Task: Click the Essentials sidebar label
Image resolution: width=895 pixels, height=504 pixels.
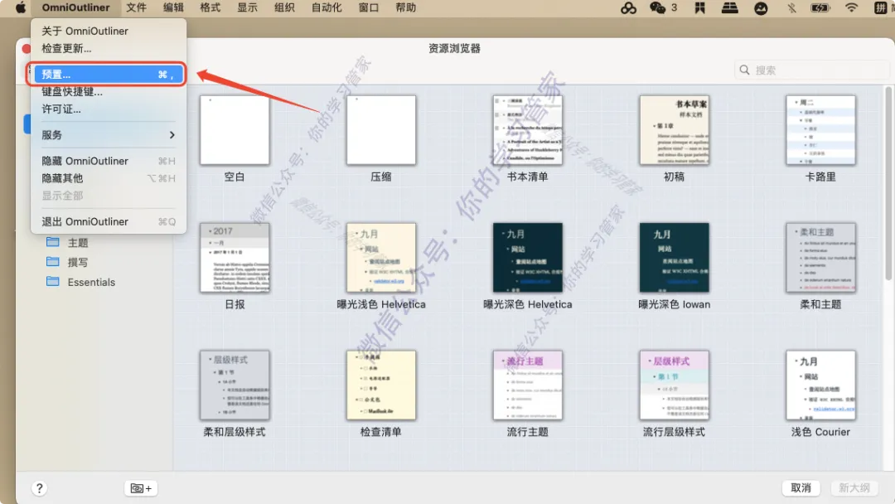Action: (x=91, y=282)
